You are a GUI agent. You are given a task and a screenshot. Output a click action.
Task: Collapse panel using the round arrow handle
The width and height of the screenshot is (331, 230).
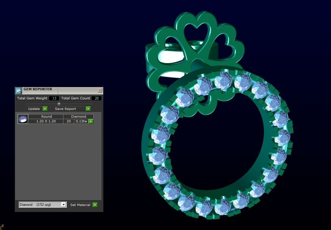click(59, 103)
